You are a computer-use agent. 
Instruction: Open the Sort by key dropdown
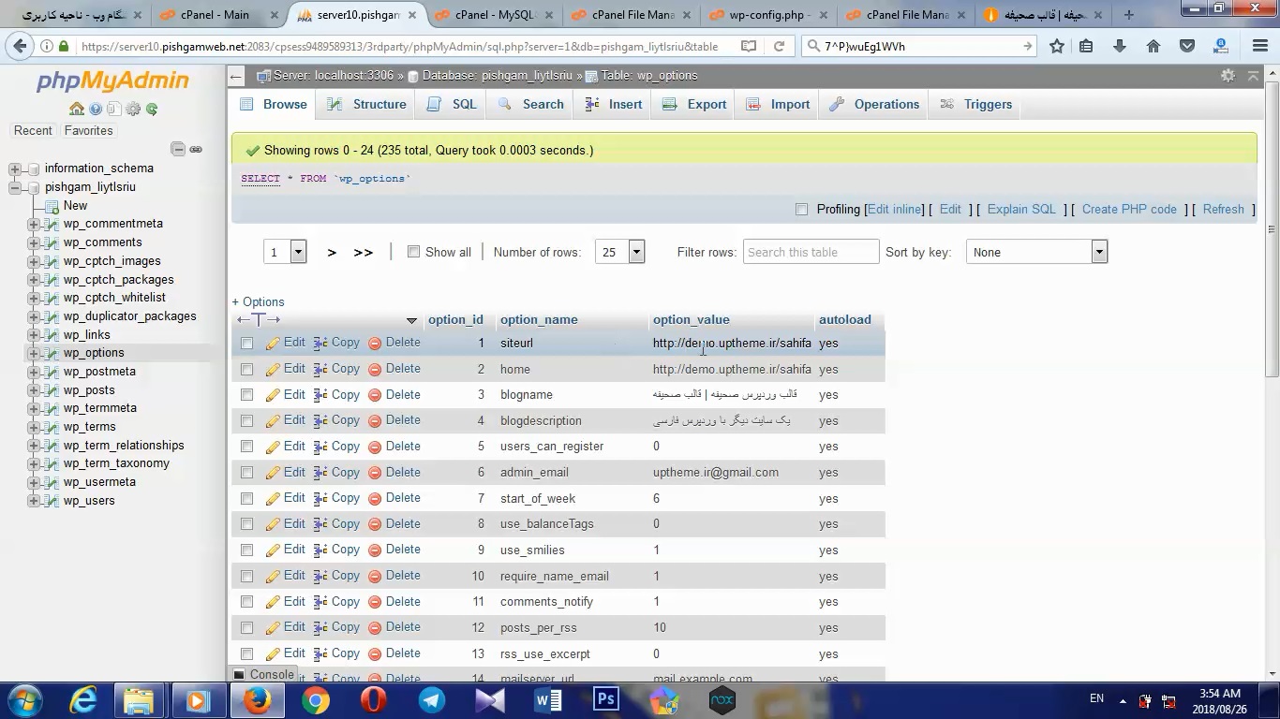tap(1036, 252)
